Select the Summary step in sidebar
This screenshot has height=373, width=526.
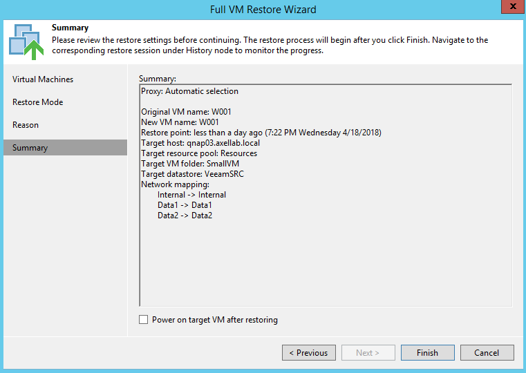(x=30, y=148)
